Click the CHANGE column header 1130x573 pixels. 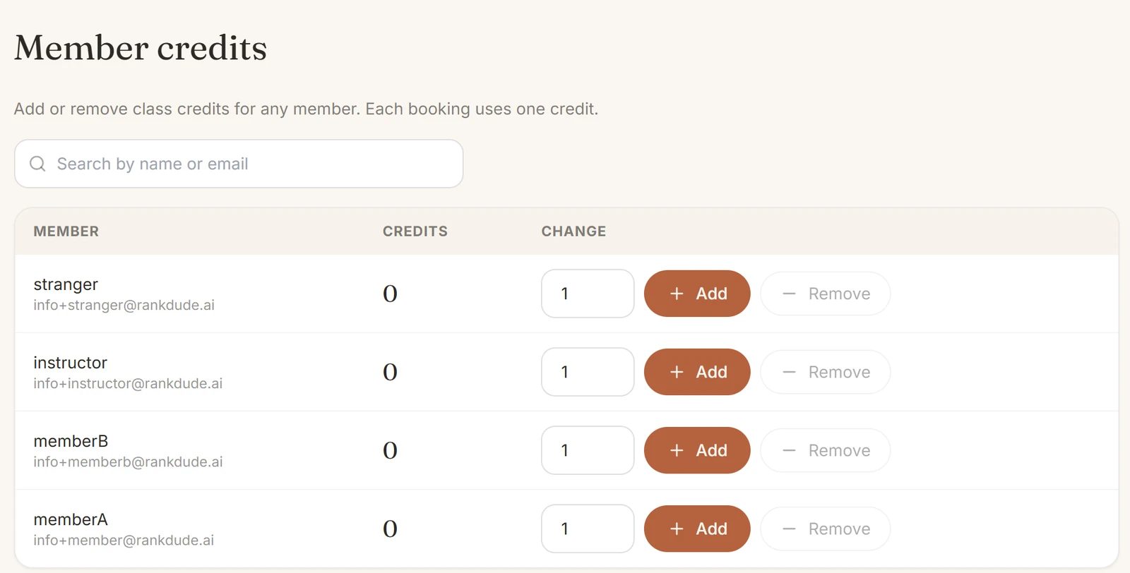(573, 231)
